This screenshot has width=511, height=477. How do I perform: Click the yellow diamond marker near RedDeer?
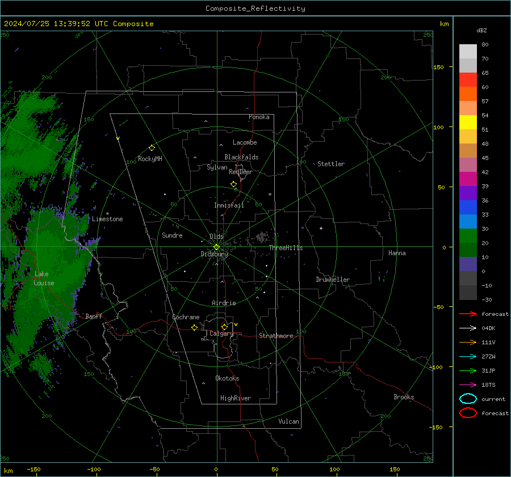tap(233, 184)
